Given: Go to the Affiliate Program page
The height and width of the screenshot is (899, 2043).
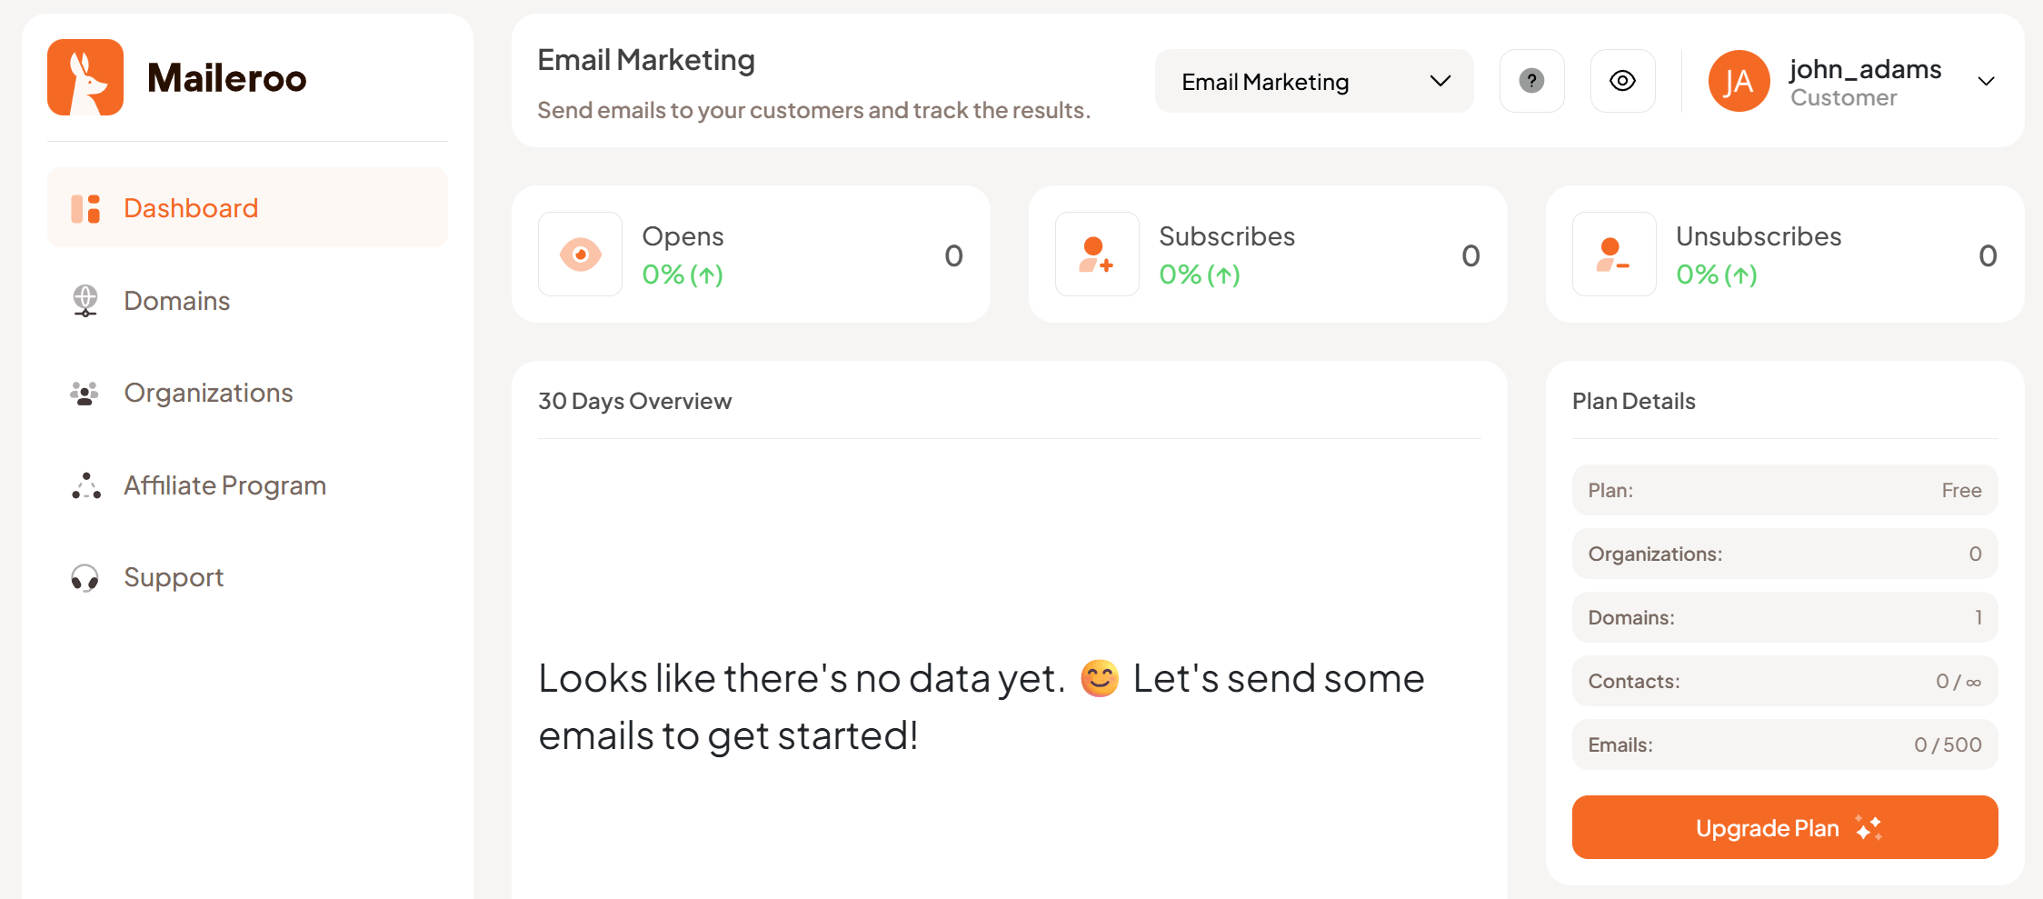Looking at the screenshot, I should click(224, 484).
